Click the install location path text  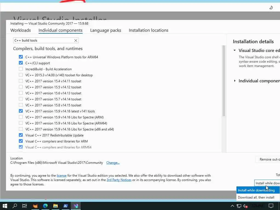pyautogui.click(x=57, y=163)
